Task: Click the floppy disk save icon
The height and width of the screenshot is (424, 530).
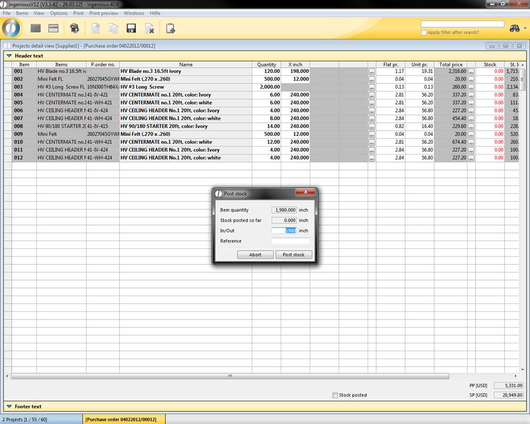Action: tap(131, 28)
